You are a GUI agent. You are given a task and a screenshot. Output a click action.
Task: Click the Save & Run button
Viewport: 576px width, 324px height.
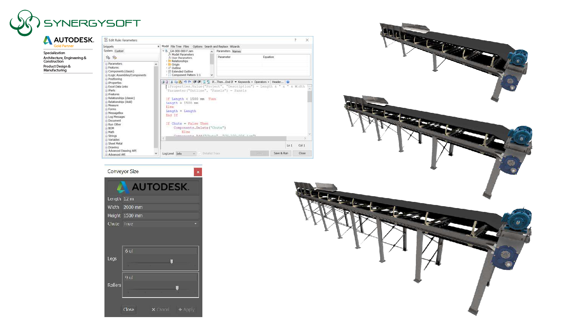pos(281,153)
